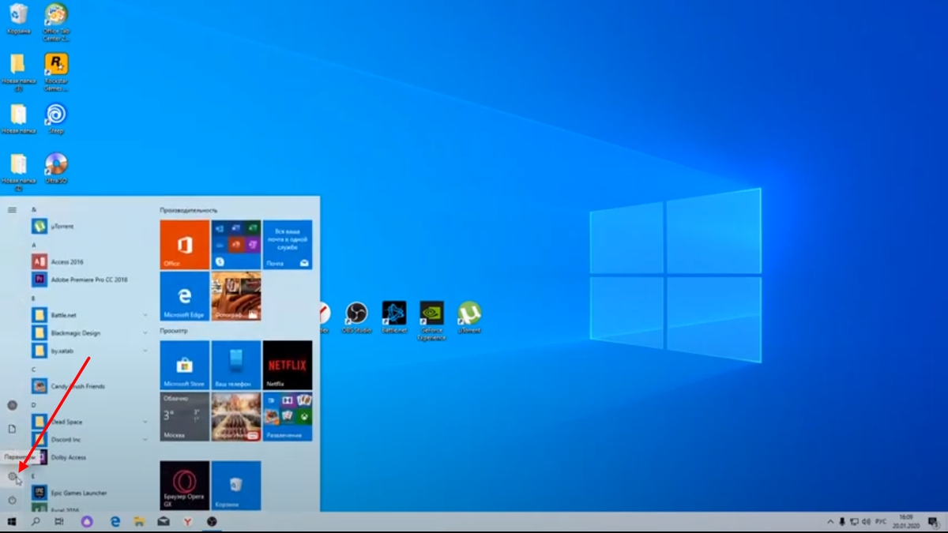The height and width of the screenshot is (533, 948).
Task: Show hidden tray icons chevron
Action: point(830,522)
